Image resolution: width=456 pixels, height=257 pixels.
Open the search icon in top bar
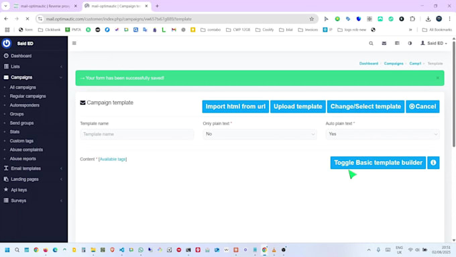371,44
